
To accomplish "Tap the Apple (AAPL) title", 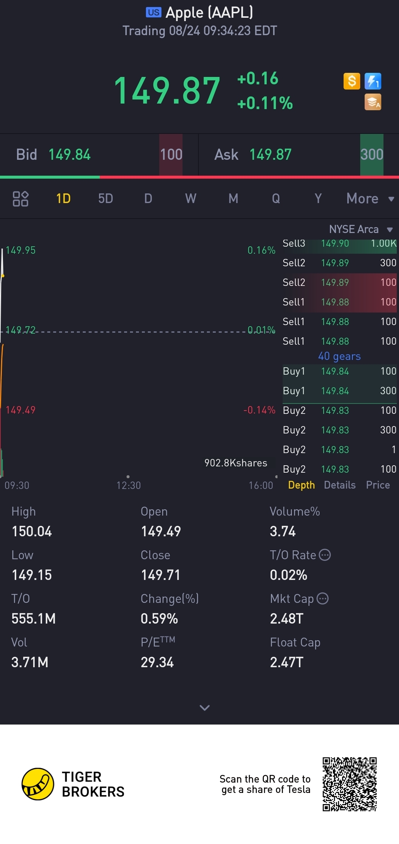I will pos(209,13).
